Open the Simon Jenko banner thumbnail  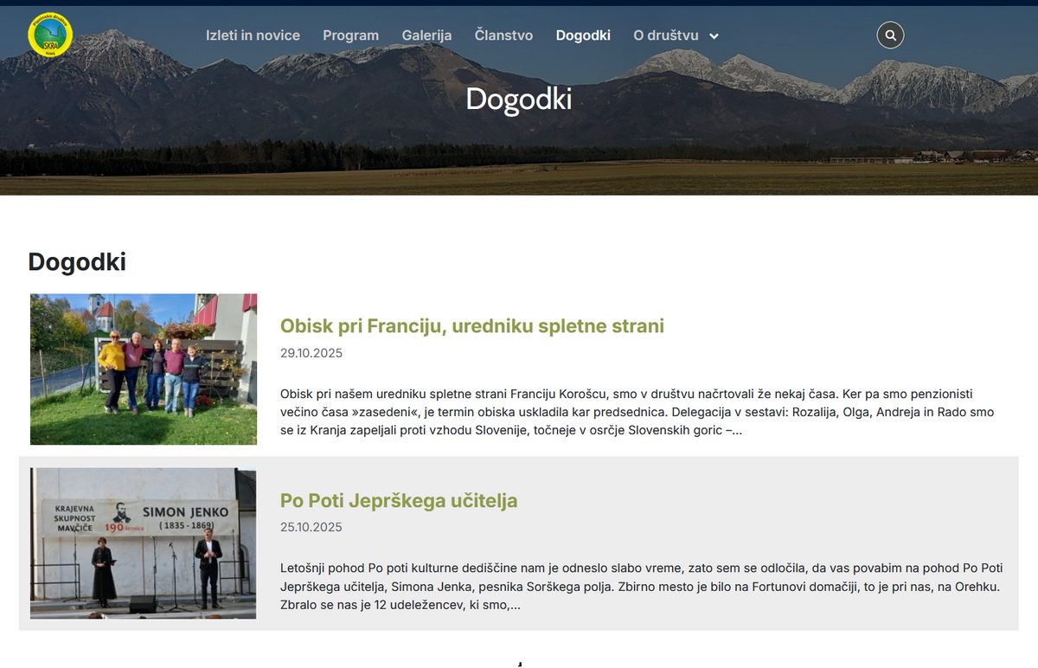tap(144, 543)
